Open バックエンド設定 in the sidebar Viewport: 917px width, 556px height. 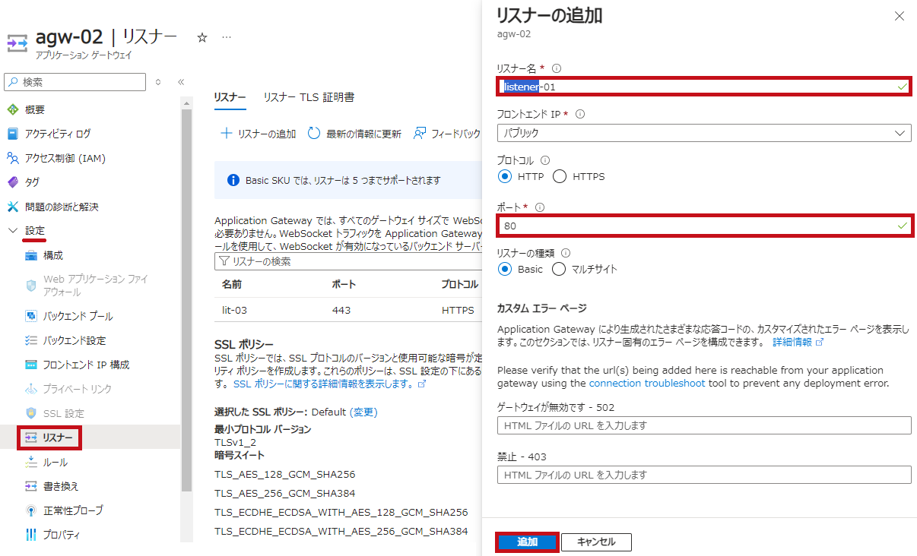pos(75,340)
